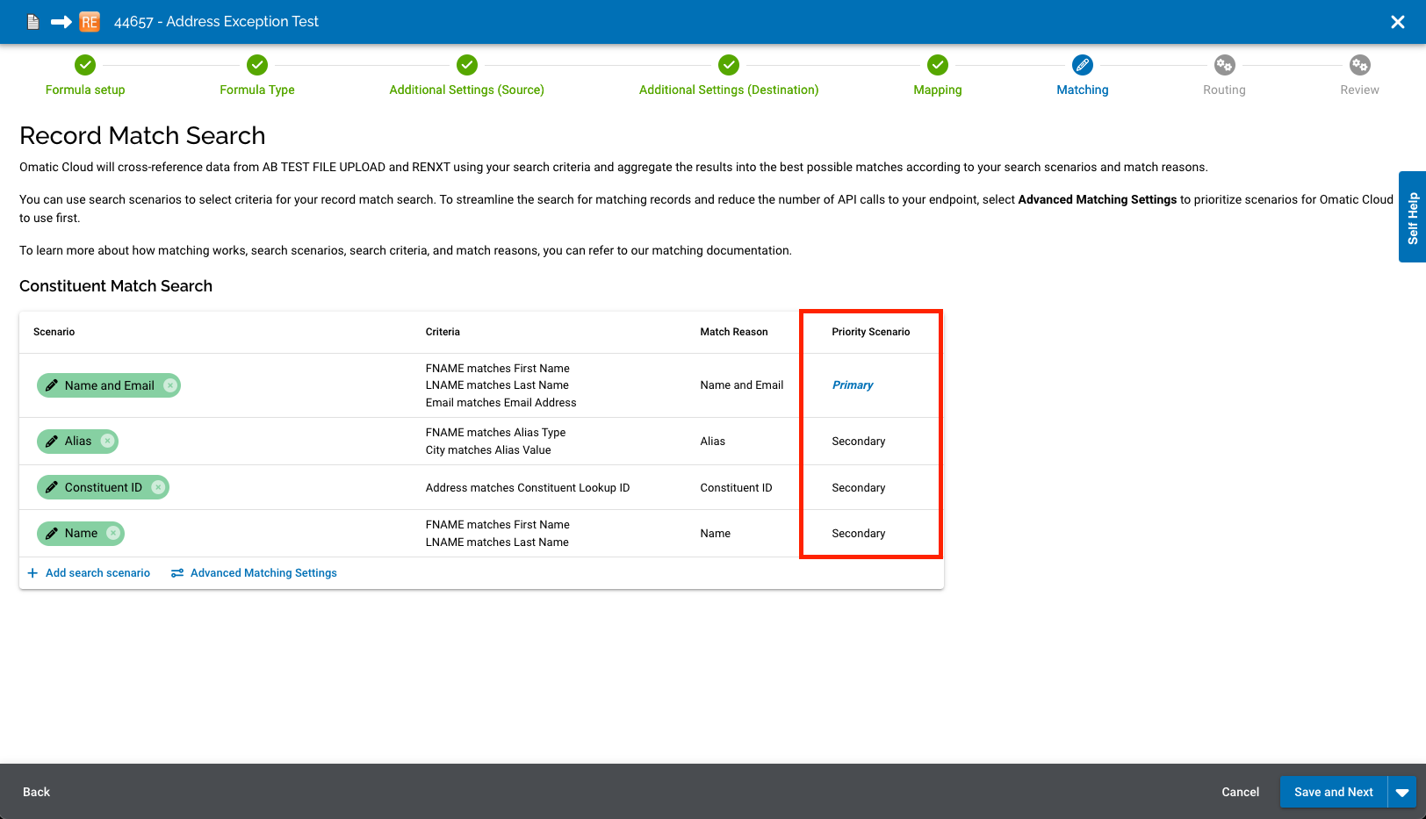Change Name and Email priority from Primary
This screenshot has height=819, width=1426.
click(852, 384)
